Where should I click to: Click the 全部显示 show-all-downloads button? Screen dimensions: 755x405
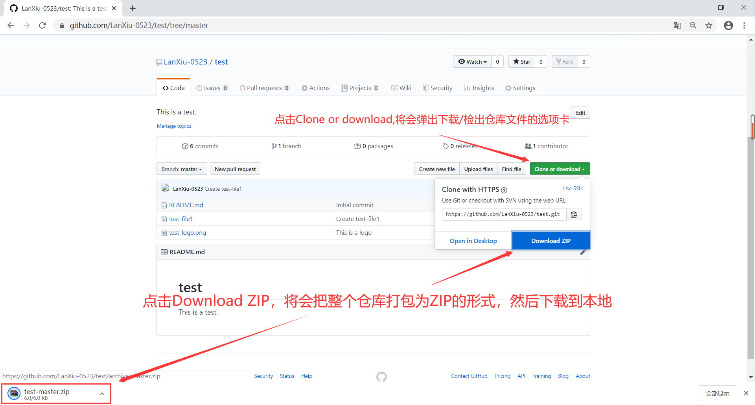coord(717,393)
